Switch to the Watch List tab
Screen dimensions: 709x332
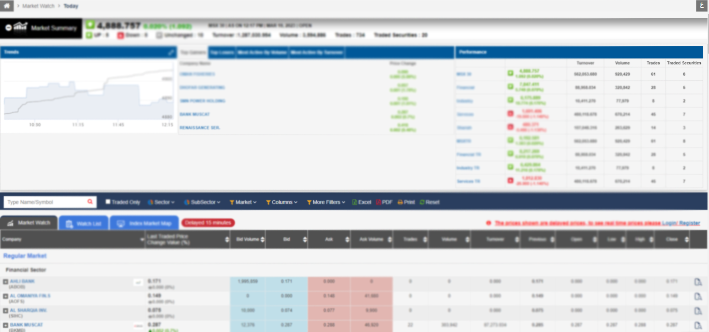(x=84, y=223)
